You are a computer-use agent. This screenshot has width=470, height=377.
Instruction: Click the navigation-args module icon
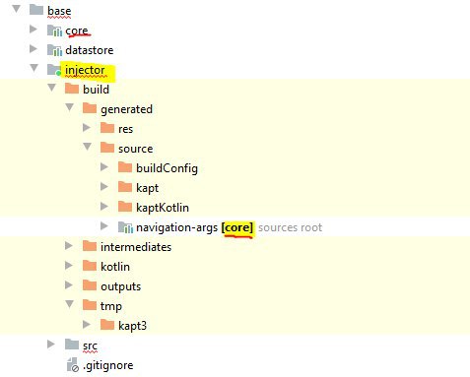coord(125,227)
